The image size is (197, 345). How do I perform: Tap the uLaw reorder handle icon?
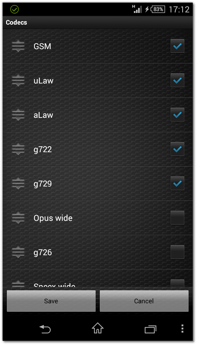coord(18,81)
